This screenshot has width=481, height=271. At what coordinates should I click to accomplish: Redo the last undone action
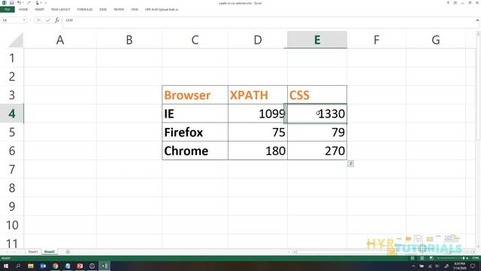point(29,3)
